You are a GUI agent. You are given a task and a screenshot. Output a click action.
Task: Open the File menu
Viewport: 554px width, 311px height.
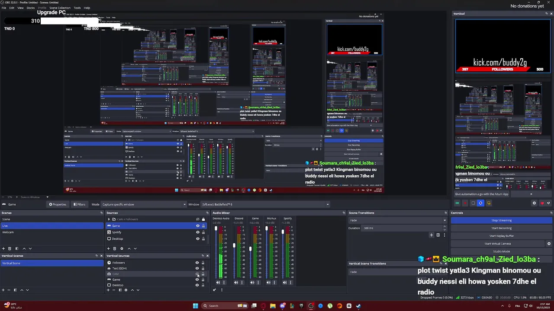click(4, 8)
